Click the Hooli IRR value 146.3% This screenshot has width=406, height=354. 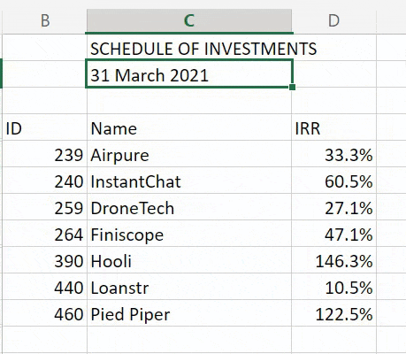pos(333,260)
